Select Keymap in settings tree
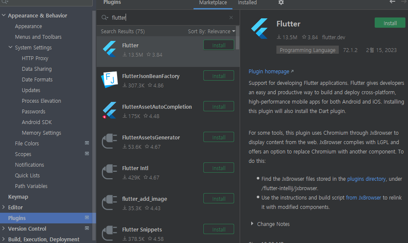 point(18,197)
